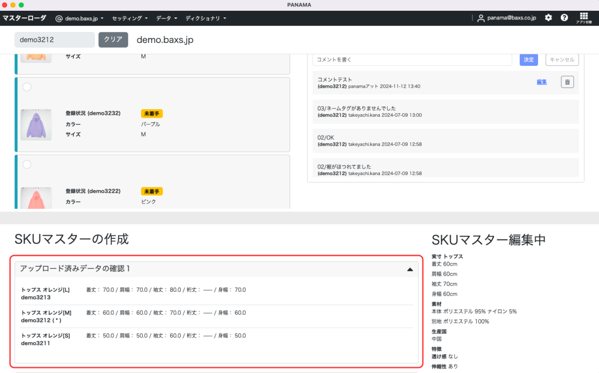Viewport: 599px width, 373px height.
Task: Click the user account icon
Action: (x=481, y=18)
